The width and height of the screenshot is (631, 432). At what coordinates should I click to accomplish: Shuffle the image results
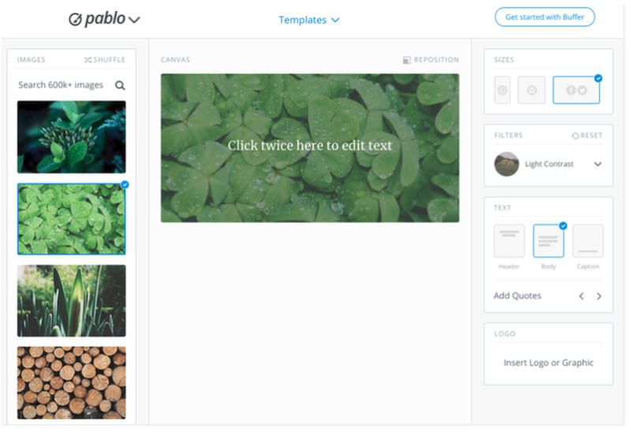(105, 60)
